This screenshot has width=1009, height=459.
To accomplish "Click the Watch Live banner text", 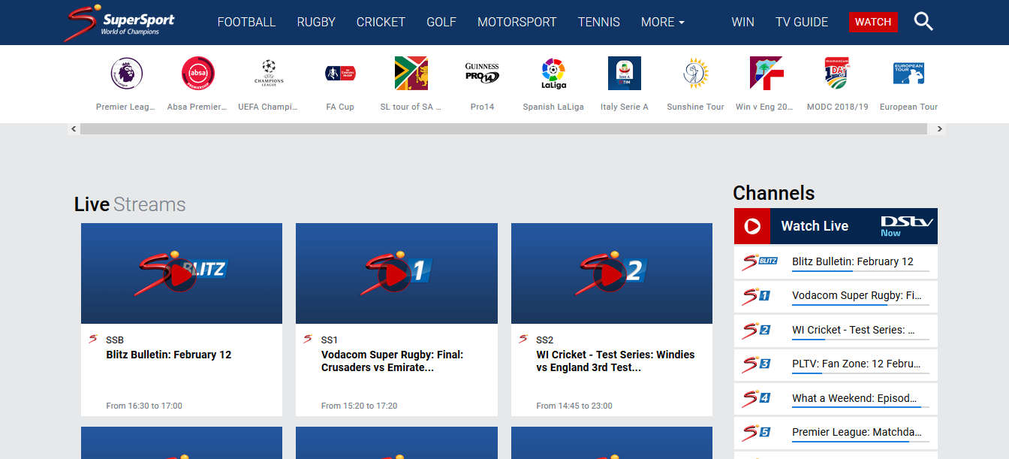I will 815,226.
